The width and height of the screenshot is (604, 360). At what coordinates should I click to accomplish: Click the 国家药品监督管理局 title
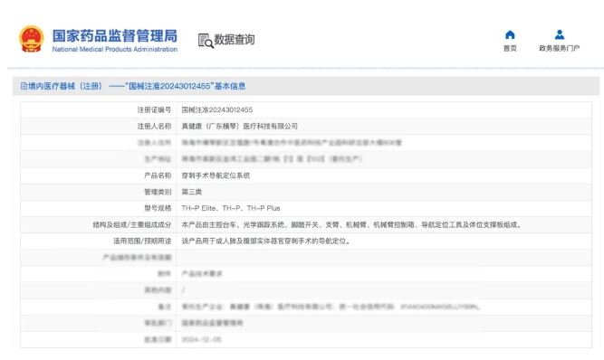coord(115,36)
